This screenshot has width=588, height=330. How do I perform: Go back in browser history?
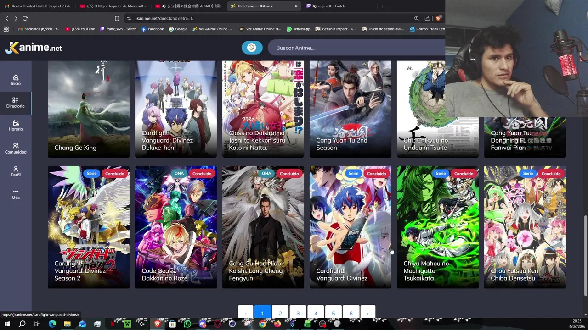[6, 18]
